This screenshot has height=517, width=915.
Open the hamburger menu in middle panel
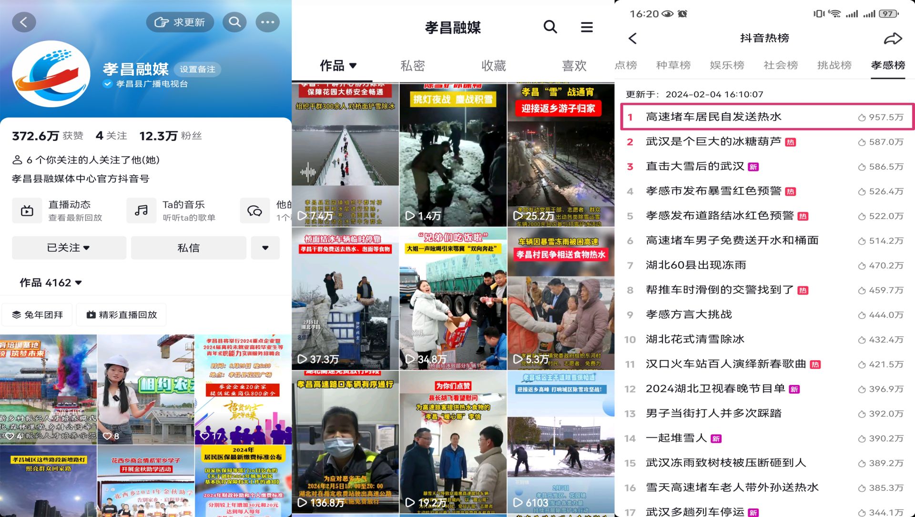(x=587, y=27)
